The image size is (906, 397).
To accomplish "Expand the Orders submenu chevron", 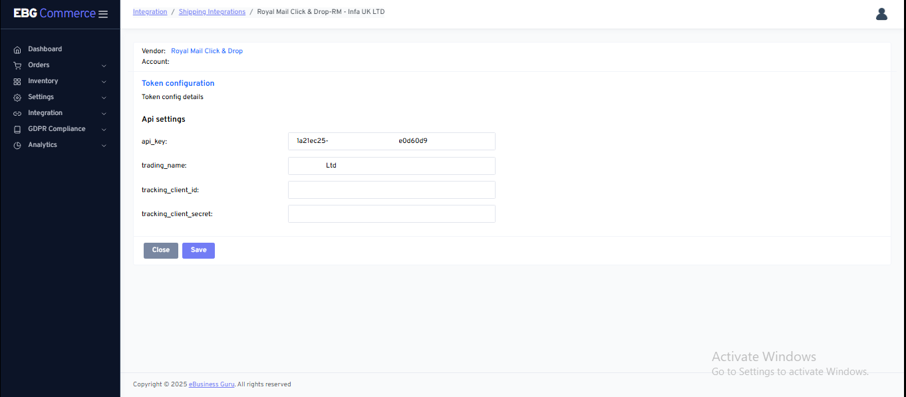I will point(104,66).
